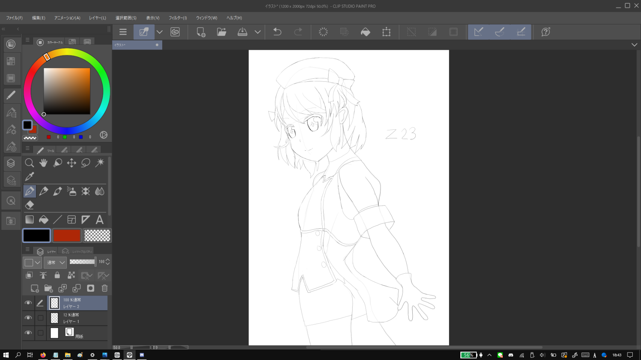Toggle visibility of レイヤー 1
The width and height of the screenshot is (641, 360).
click(x=28, y=318)
